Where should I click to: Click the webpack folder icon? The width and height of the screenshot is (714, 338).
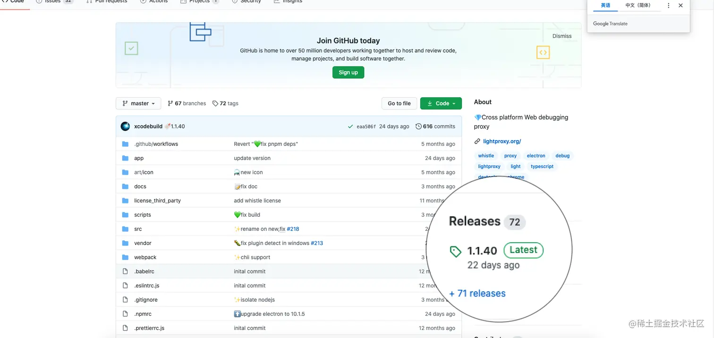tap(125, 257)
